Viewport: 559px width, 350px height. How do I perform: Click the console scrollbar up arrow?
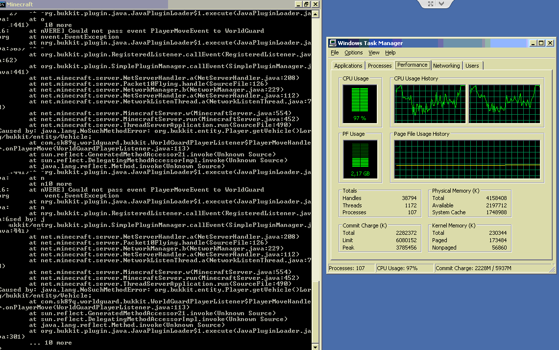tap(315, 14)
